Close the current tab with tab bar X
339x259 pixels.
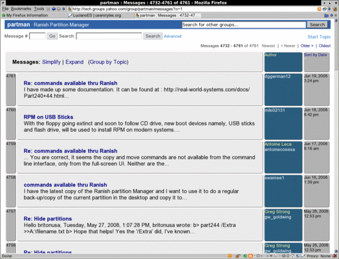[335, 15]
